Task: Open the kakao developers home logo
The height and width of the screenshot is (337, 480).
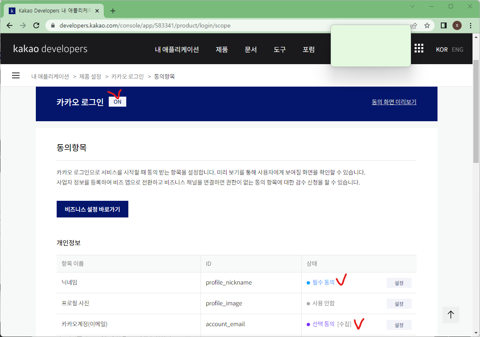Action: coord(50,49)
